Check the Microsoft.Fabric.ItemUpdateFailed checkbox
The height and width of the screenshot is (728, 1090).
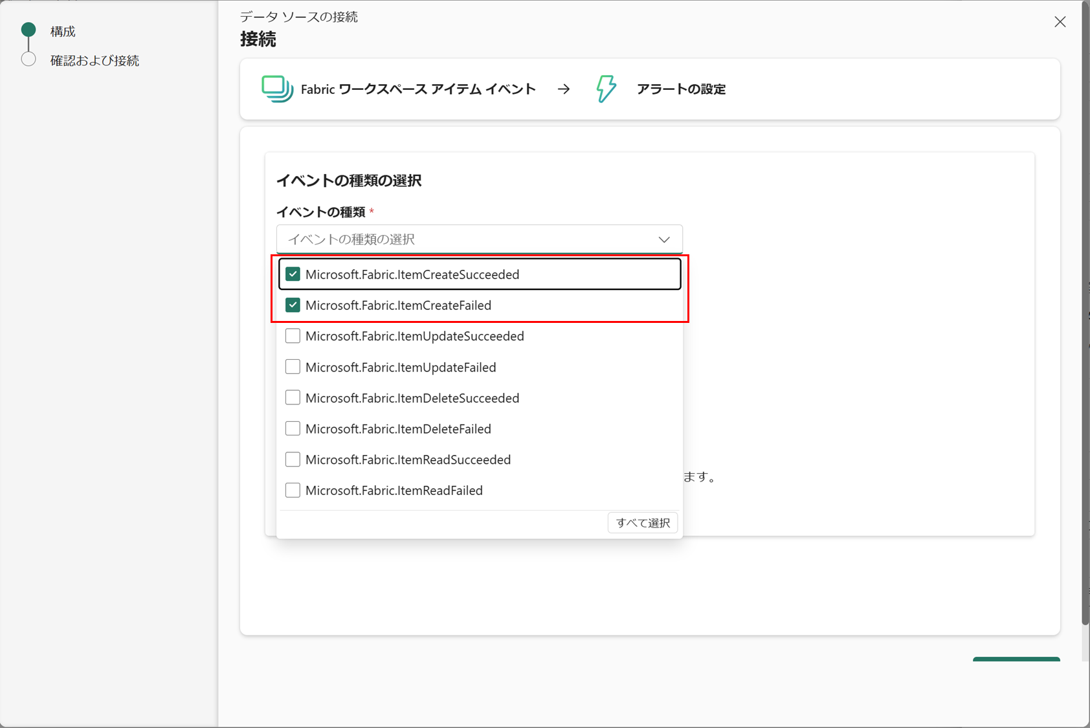coord(293,367)
